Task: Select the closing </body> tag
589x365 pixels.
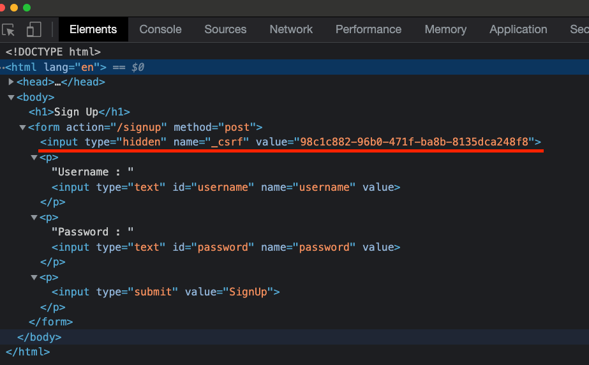Action: 39,337
